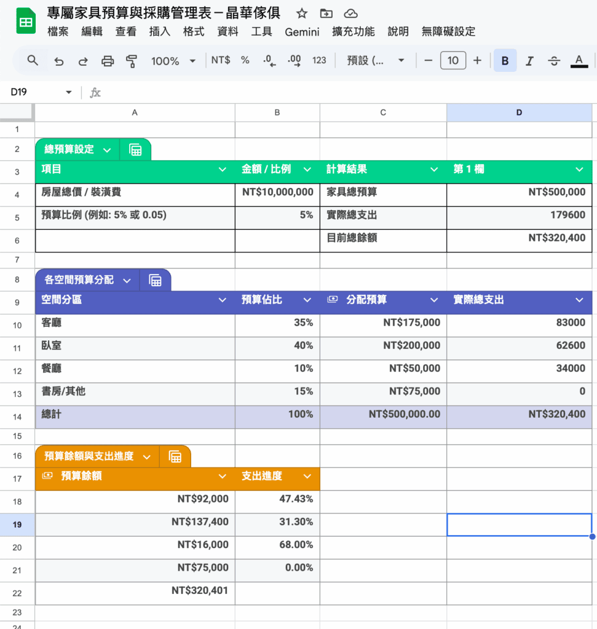Star this spreadsheet document
This screenshot has height=629, width=597.
tap(301, 14)
